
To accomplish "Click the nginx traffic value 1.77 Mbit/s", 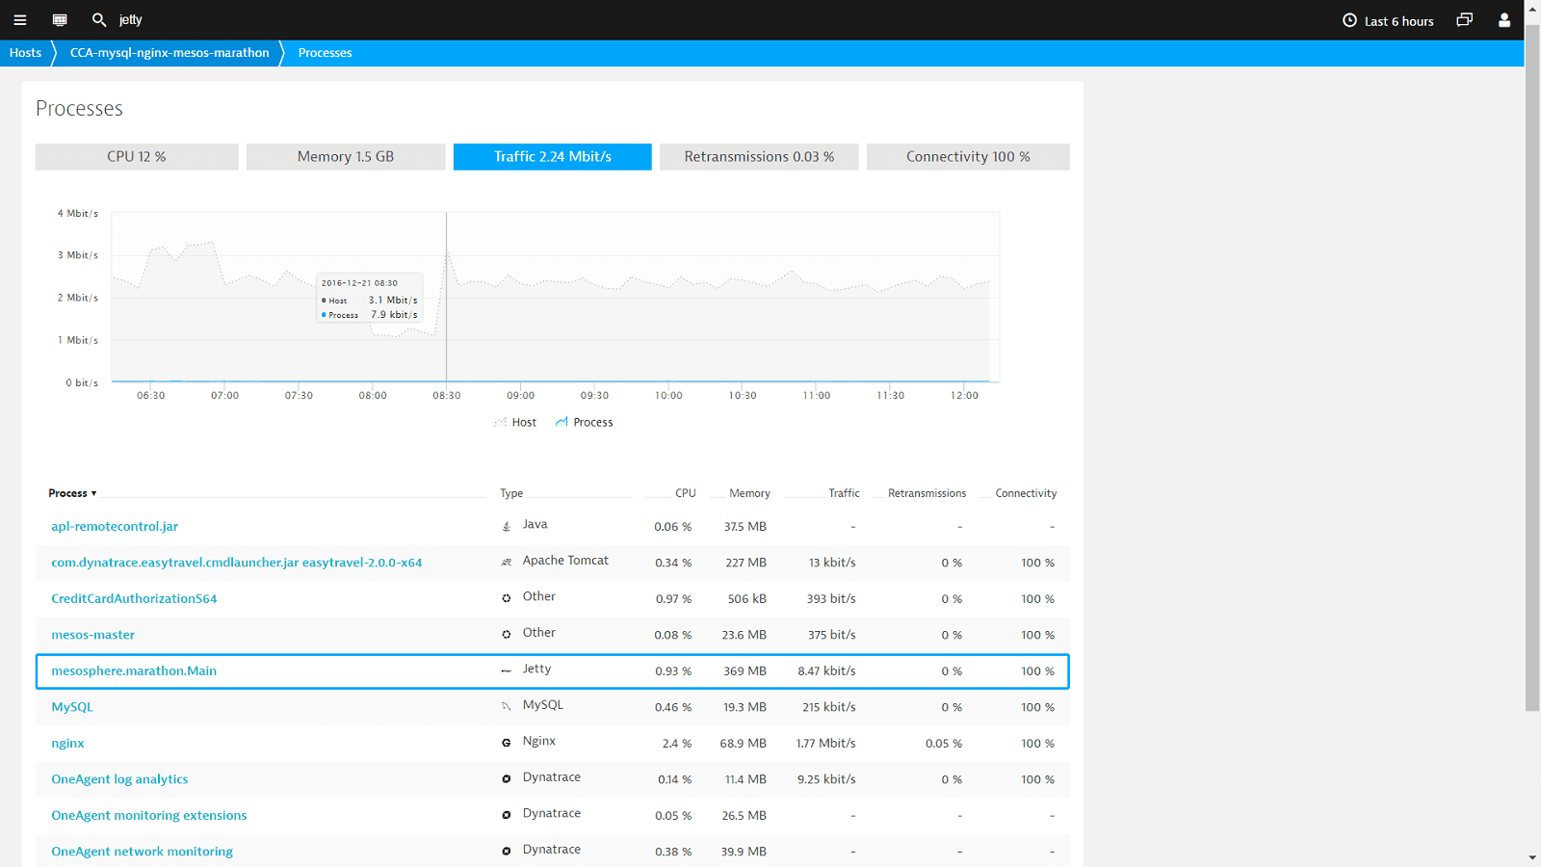I will [825, 744].
